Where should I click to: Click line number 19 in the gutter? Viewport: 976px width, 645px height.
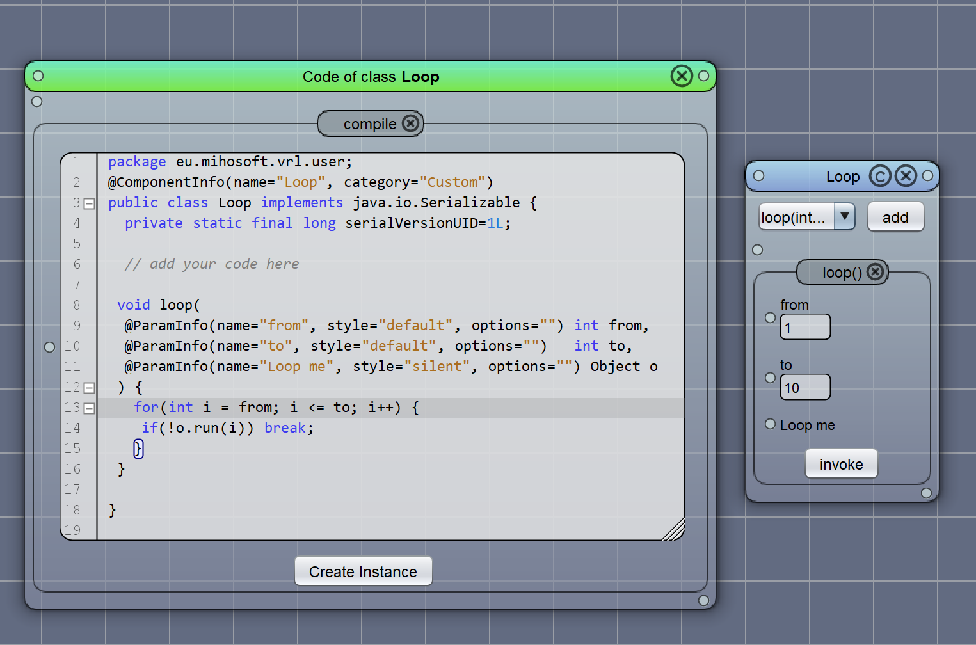coord(72,530)
